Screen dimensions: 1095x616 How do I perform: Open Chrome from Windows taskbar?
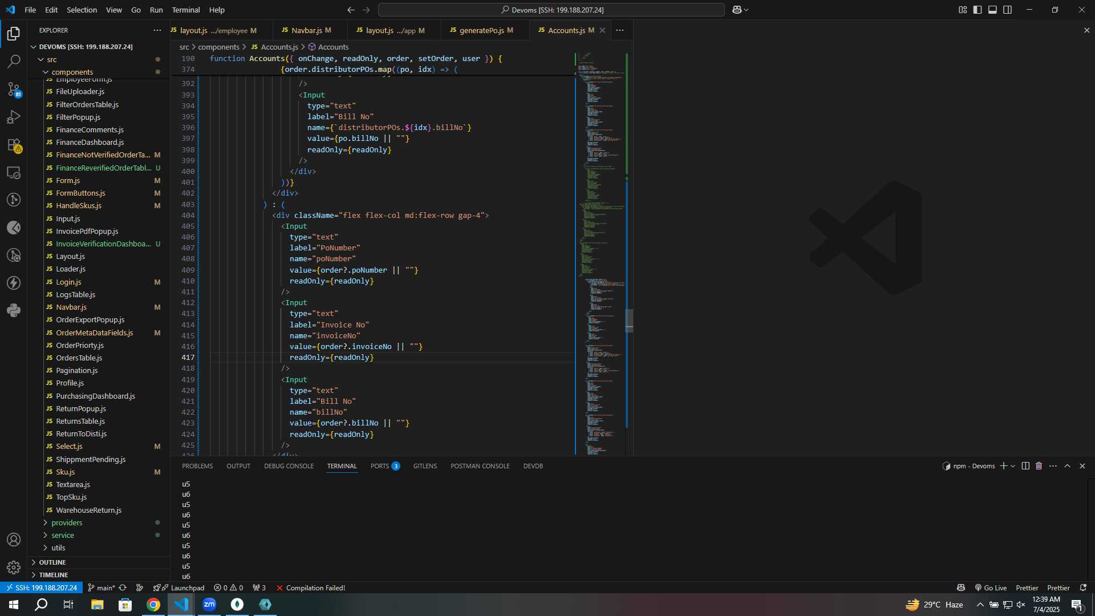click(153, 605)
